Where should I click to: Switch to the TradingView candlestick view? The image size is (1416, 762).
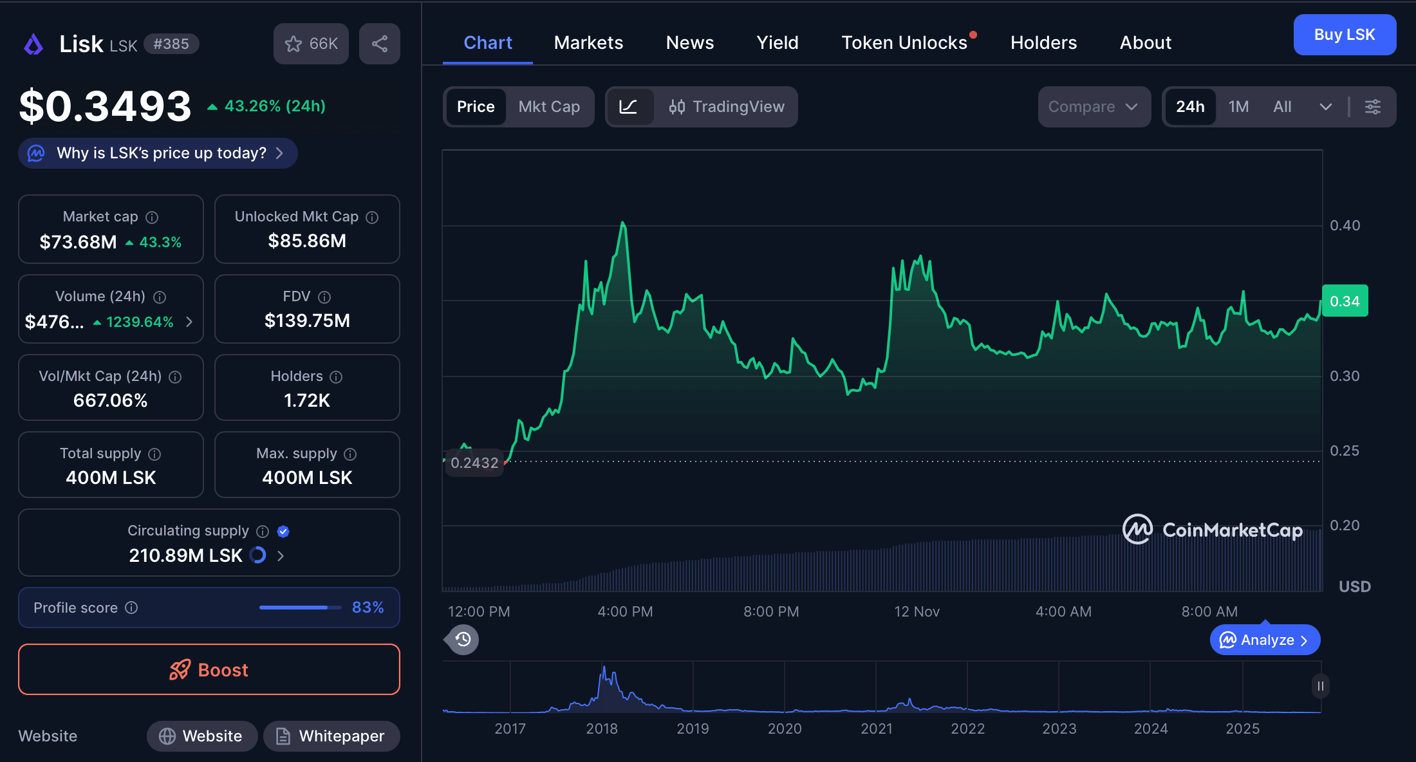click(727, 107)
